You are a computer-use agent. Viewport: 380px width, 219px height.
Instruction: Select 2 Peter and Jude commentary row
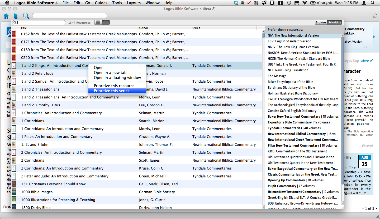(137, 176)
